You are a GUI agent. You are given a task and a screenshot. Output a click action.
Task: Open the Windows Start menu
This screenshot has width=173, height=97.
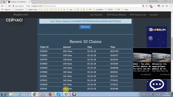[x=4, y=94]
